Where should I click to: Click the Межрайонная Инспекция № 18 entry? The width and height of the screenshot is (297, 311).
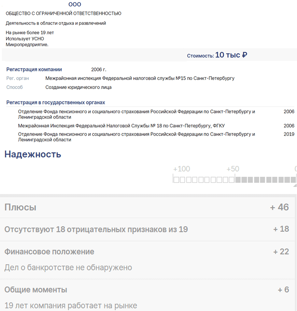121,126
